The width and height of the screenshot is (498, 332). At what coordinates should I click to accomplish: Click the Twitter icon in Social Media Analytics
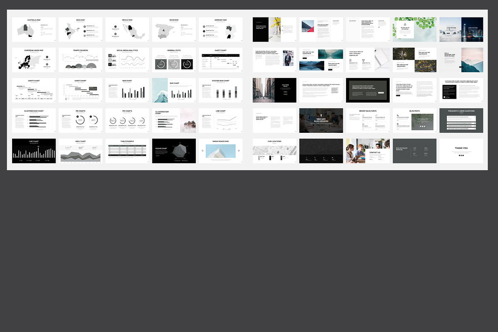(110, 60)
